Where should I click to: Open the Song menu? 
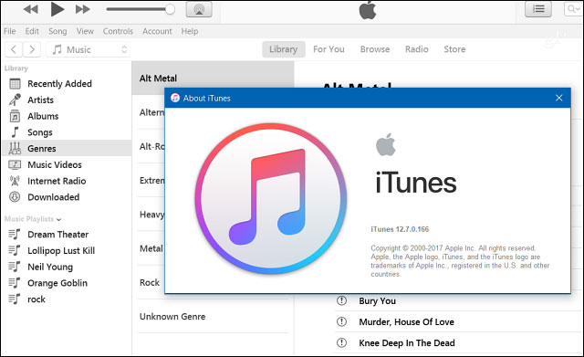[x=57, y=31]
